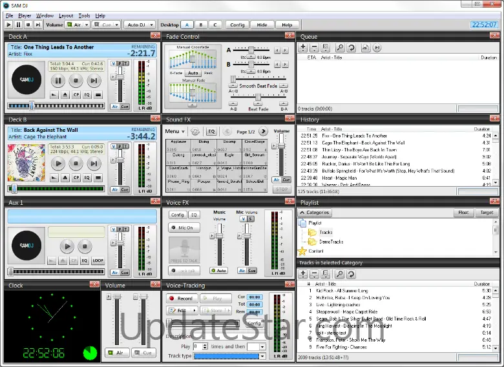Start Record in Voice-Tracking
The image size is (504, 367).
[182, 299]
